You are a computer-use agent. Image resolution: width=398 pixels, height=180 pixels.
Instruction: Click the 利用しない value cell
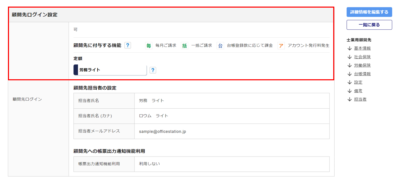coord(232,164)
